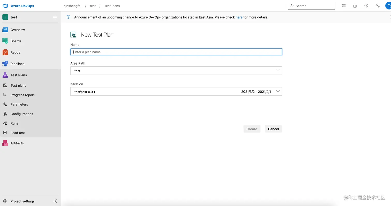
Task: Open the Iteration dropdown
Action: pyautogui.click(x=176, y=91)
